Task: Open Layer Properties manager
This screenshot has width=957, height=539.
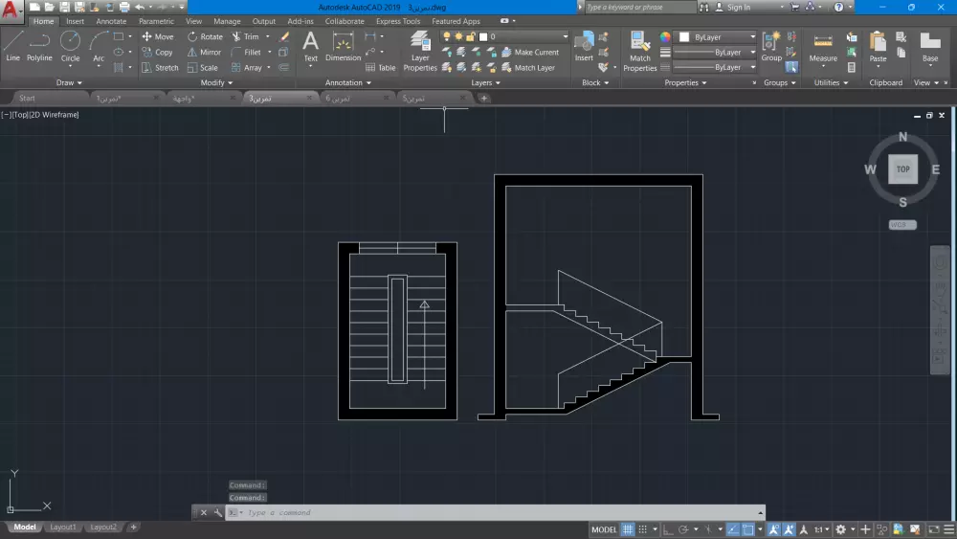Action: pyautogui.click(x=420, y=52)
